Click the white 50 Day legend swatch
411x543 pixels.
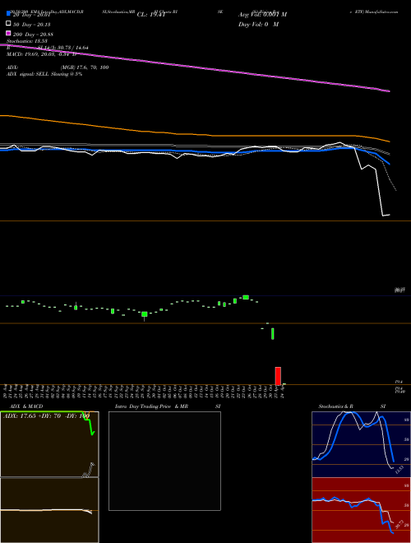tap(8, 24)
